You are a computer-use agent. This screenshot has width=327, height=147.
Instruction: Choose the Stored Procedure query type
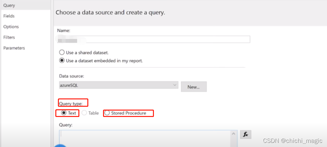tap(125, 113)
